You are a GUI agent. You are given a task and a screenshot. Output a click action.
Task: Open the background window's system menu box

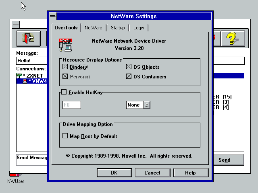16,25
